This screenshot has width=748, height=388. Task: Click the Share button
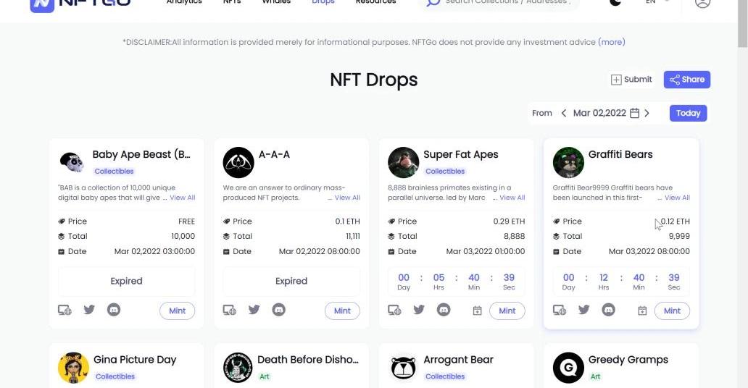click(x=687, y=80)
